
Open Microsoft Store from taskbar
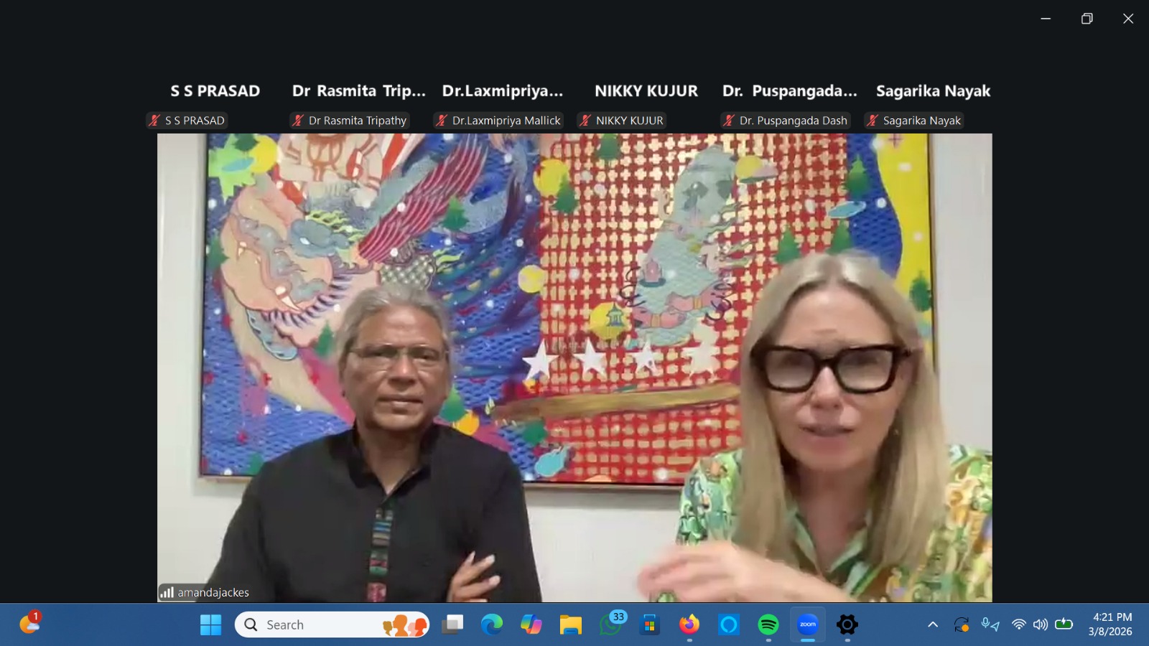[650, 624]
